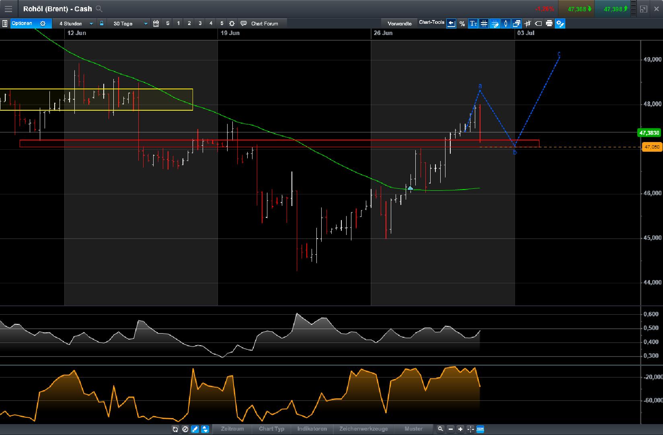Viewport: 663px width, 435px height.
Task: Open the sidebar menu with hamburger icon
Action: point(8,8)
